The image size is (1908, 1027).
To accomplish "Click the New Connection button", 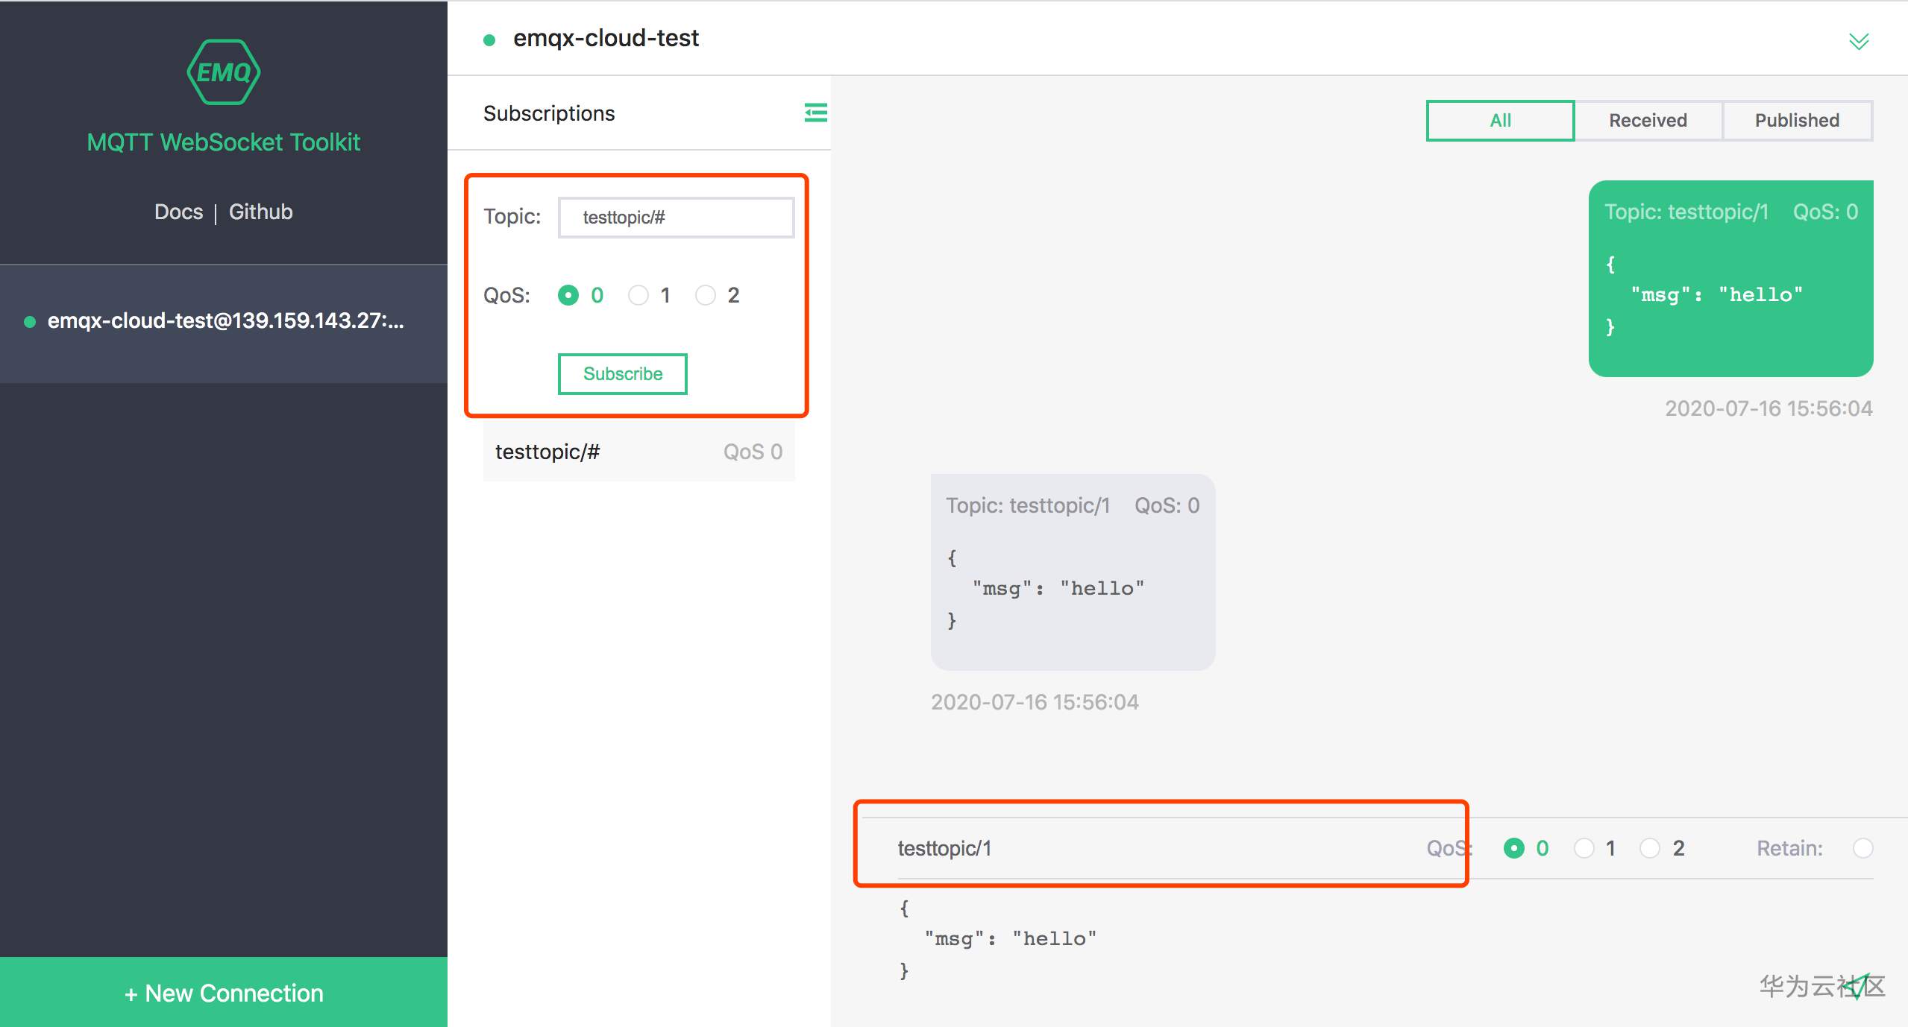I will (224, 992).
